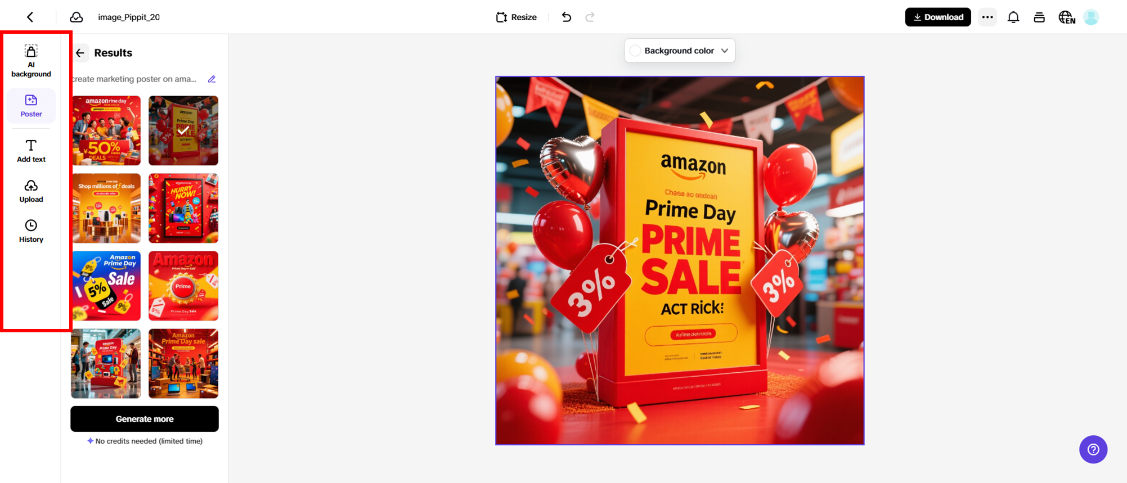Click the Generate more button
Viewport: 1127px width, 483px height.
[x=145, y=419]
